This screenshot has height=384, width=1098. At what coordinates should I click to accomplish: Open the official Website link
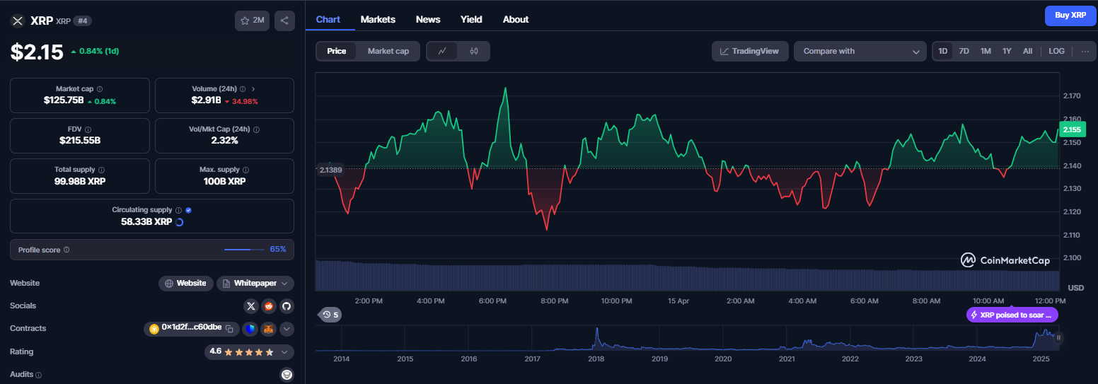click(x=185, y=283)
